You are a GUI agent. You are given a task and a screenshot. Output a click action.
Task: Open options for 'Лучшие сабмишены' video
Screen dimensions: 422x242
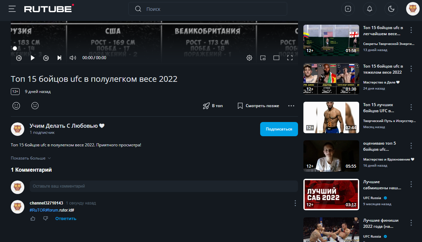point(411,184)
